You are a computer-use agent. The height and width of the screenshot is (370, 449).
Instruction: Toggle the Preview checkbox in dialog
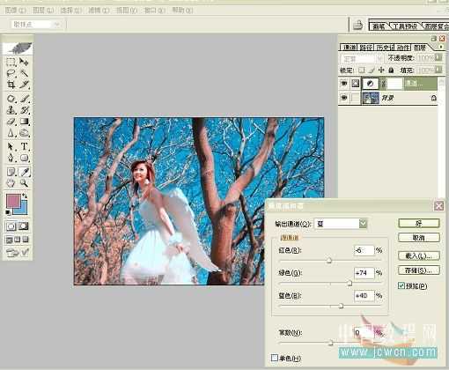pyautogui.click(x=401, y=285)
